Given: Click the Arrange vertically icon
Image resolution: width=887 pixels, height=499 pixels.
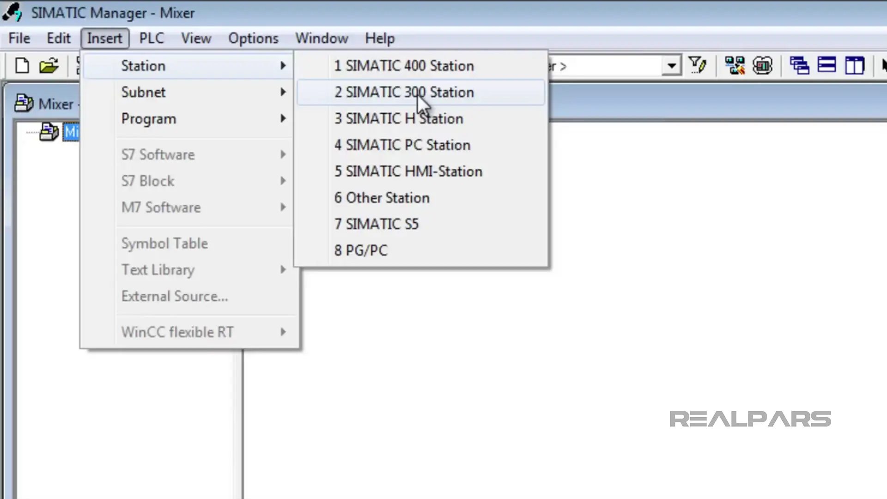Looking at the screenshot, I should click(855, 66).
